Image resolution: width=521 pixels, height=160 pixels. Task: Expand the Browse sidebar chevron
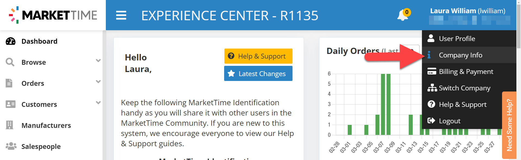(98, 61)
